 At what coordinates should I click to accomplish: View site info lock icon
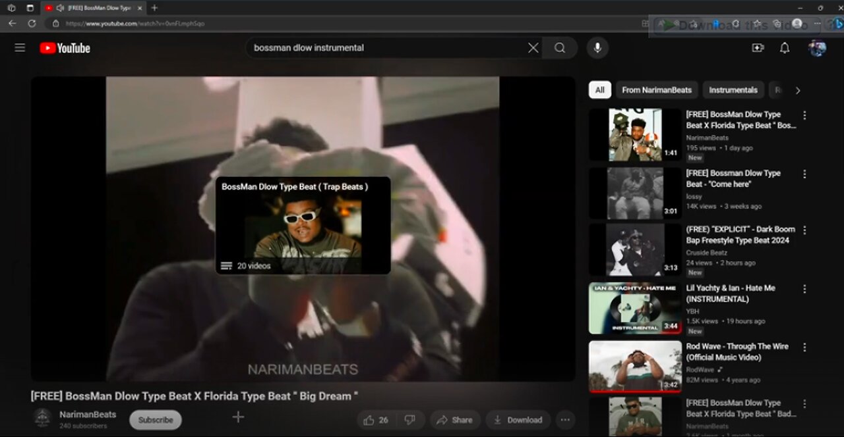tap(55, 23)
